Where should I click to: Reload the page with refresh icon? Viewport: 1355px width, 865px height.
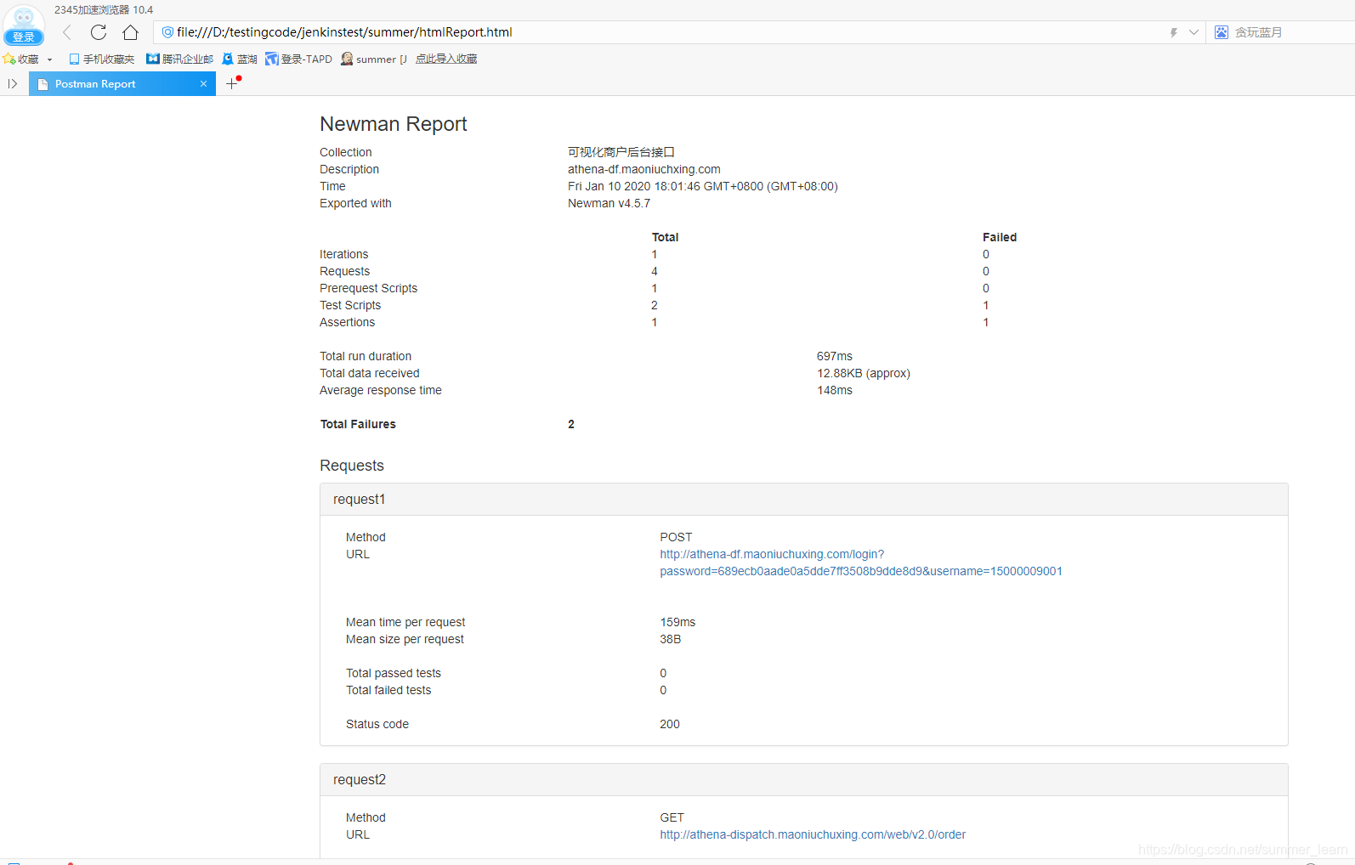pyautogui.click(x=99, y=32)
